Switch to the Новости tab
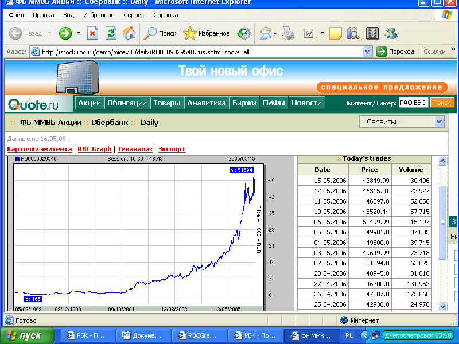Screen dimensions: 459x344 (306, 103)
